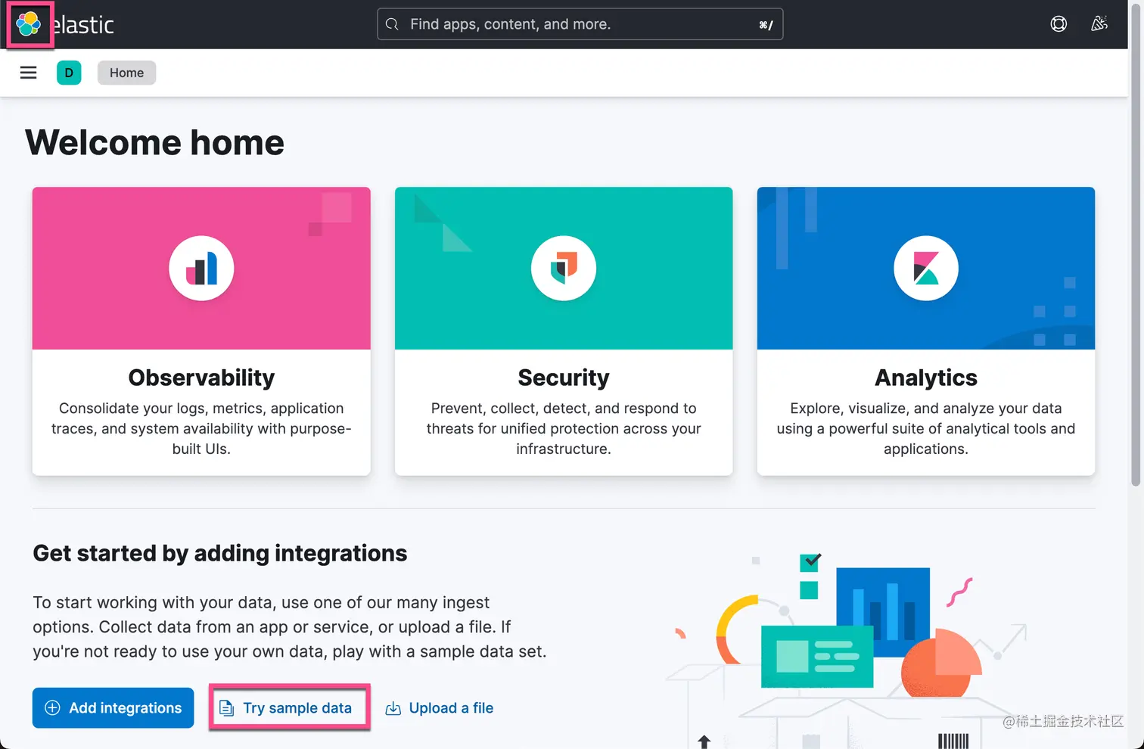Click the Welcome home heading
1144x749 pixels.
pos(154,142)
